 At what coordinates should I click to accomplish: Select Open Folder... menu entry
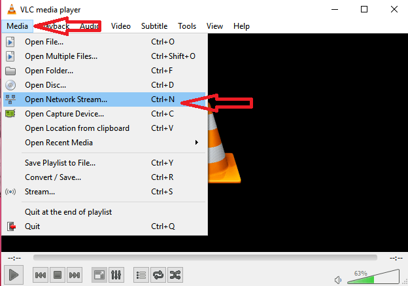tap(104, 71)
